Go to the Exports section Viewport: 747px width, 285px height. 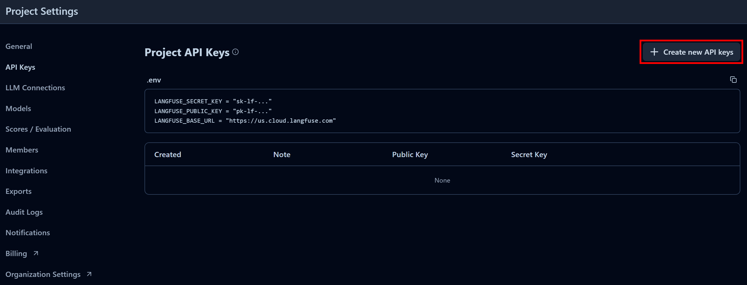pyautogui.click(x=19, y=191)
